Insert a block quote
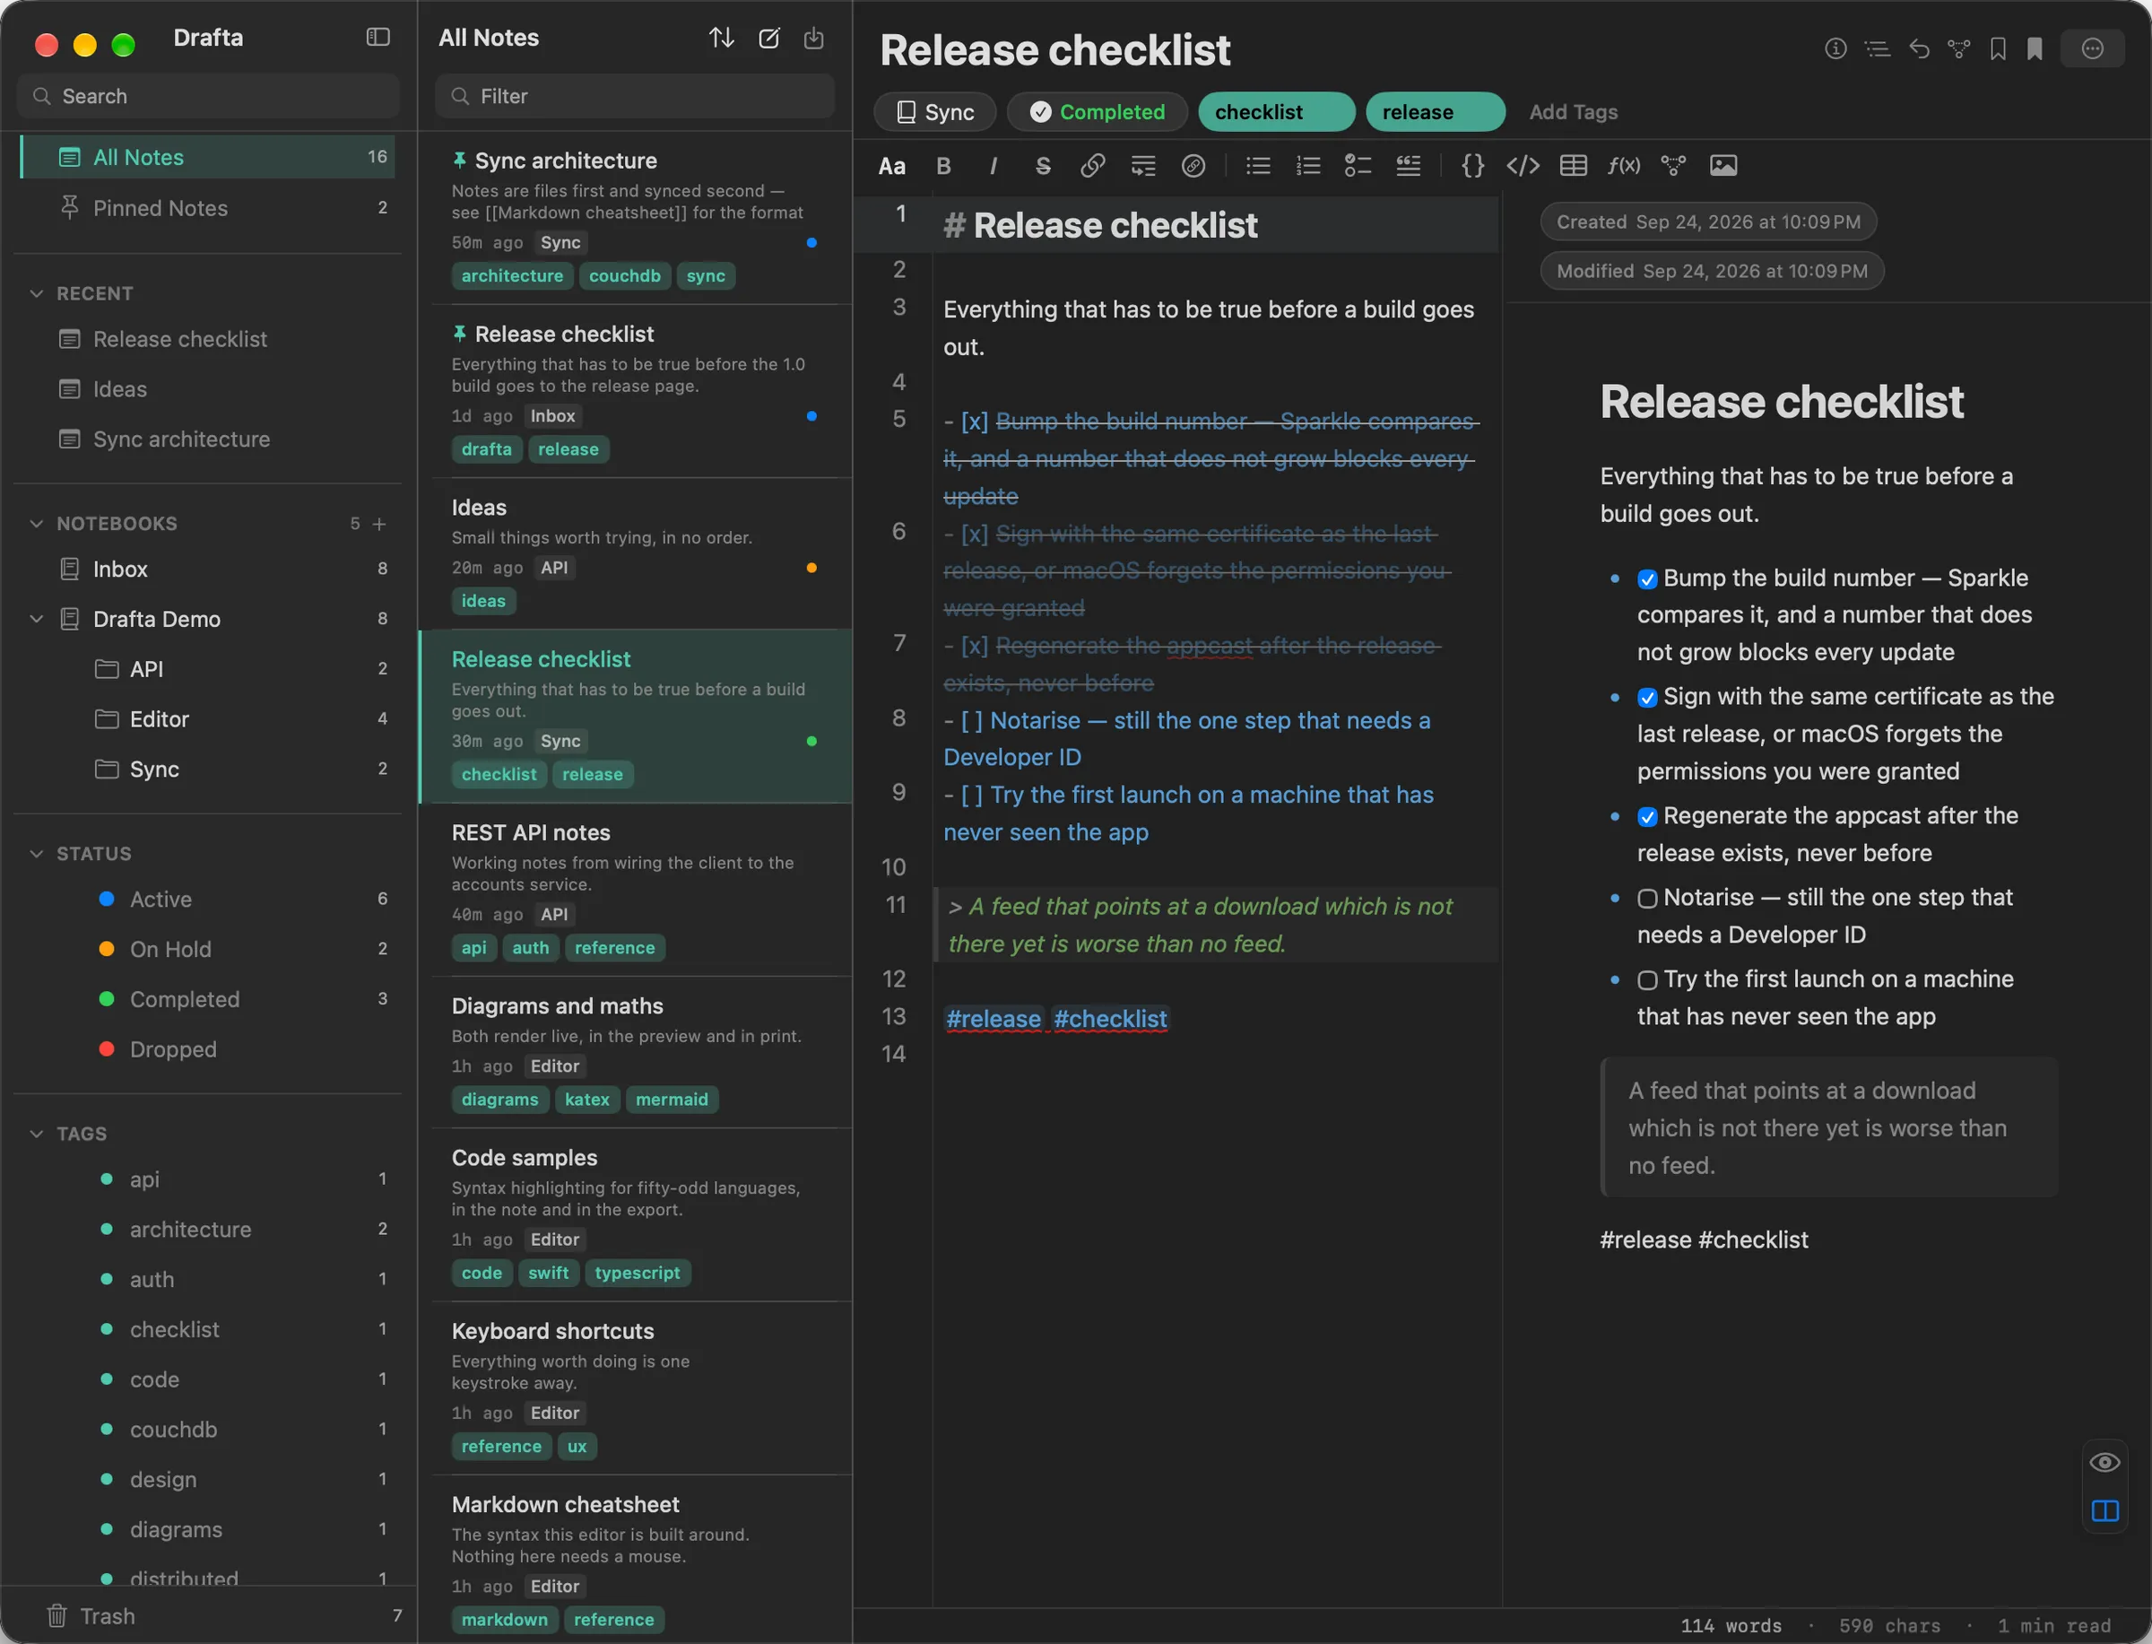This screenshot has height=1644, width=2152. [x=1408, y=165]
